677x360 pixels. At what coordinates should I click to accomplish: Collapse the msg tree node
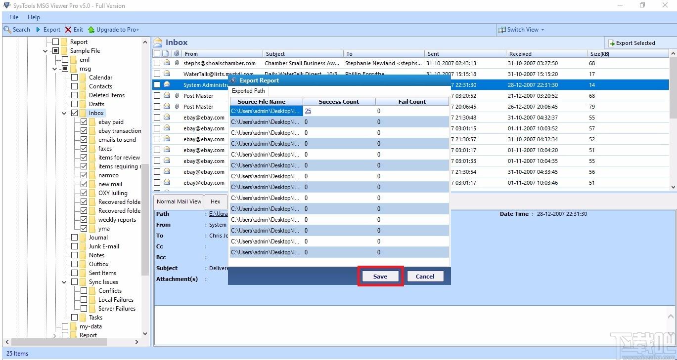(55, 69)
